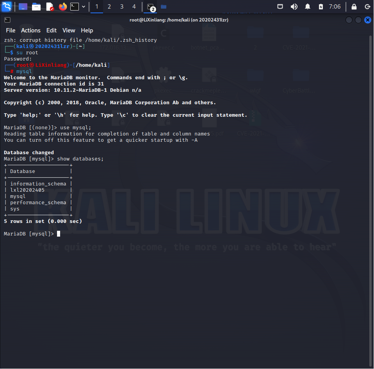The image size is (374, 369).
Task: Select the terminal taskbar button with badge 2
Action: click(x=151, y=7)
